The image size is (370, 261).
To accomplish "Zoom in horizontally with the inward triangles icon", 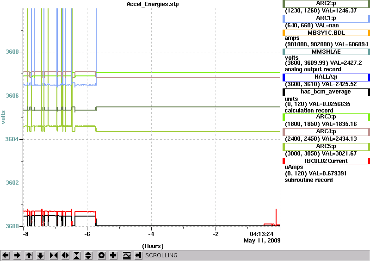I will (54, 255).
